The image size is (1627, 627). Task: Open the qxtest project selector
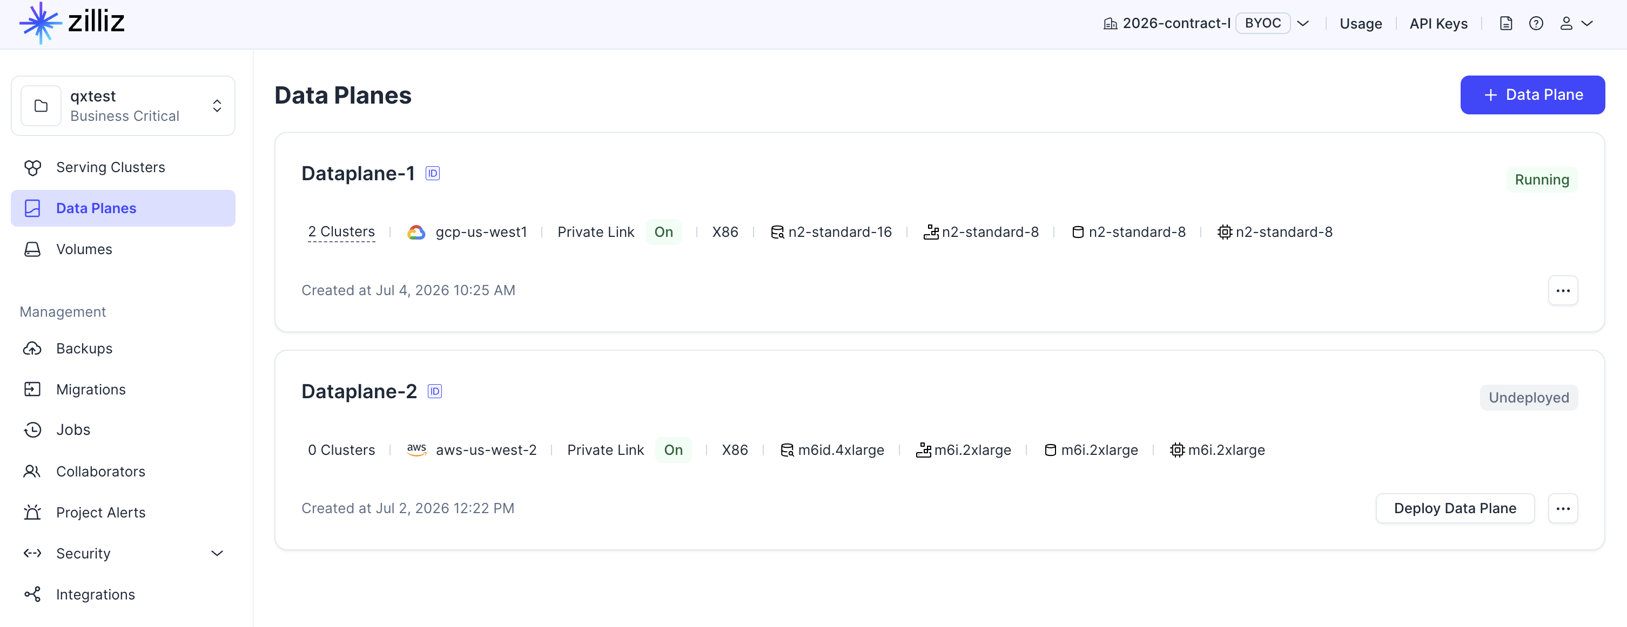tap(123, 106)
